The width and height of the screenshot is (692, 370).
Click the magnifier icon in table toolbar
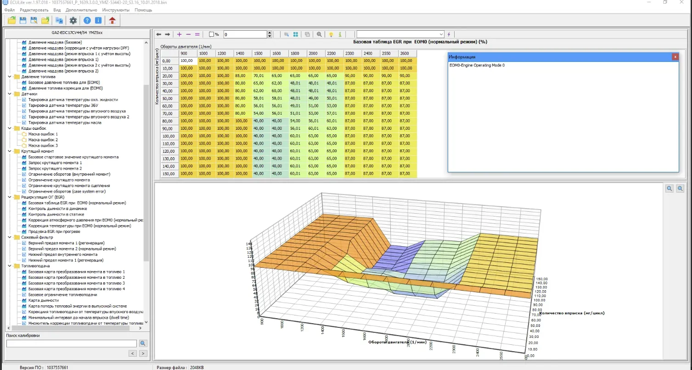[x=319, y=34]
